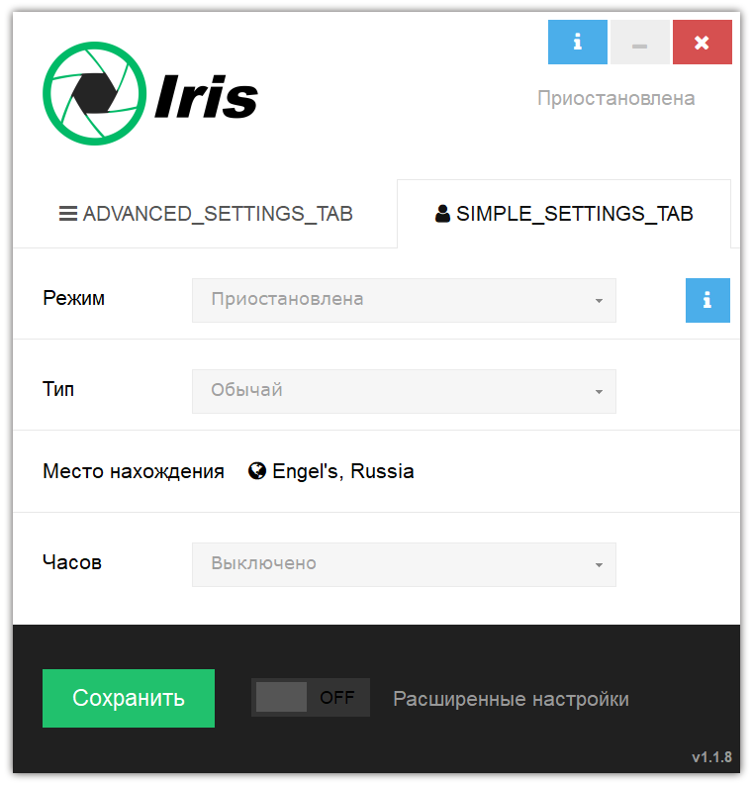The height and width of the screenshot is (786, 752).
Task: Click the Iris aperture logo
Action: (95, 93)
